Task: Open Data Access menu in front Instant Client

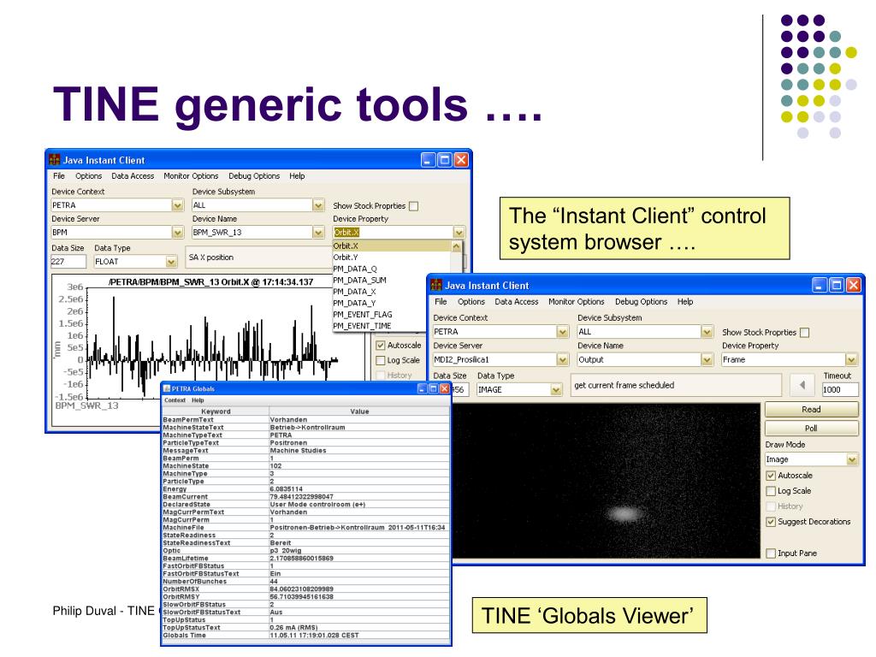Action: pyautogui.click(x=516, y=302)
